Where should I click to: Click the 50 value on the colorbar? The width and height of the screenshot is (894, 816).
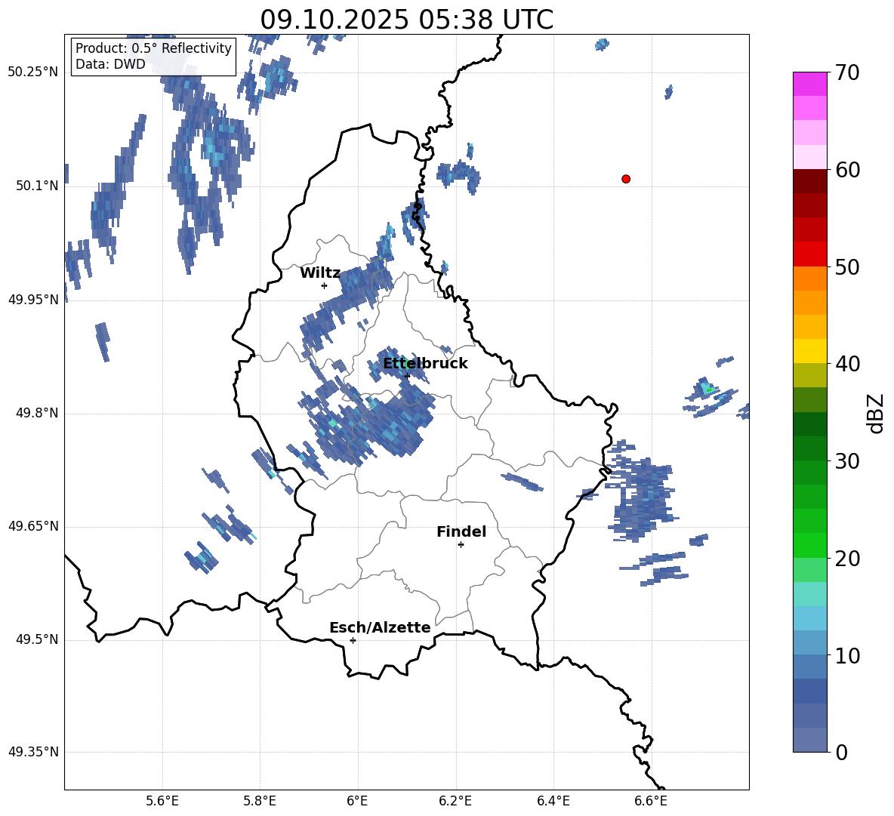[847, 266]
